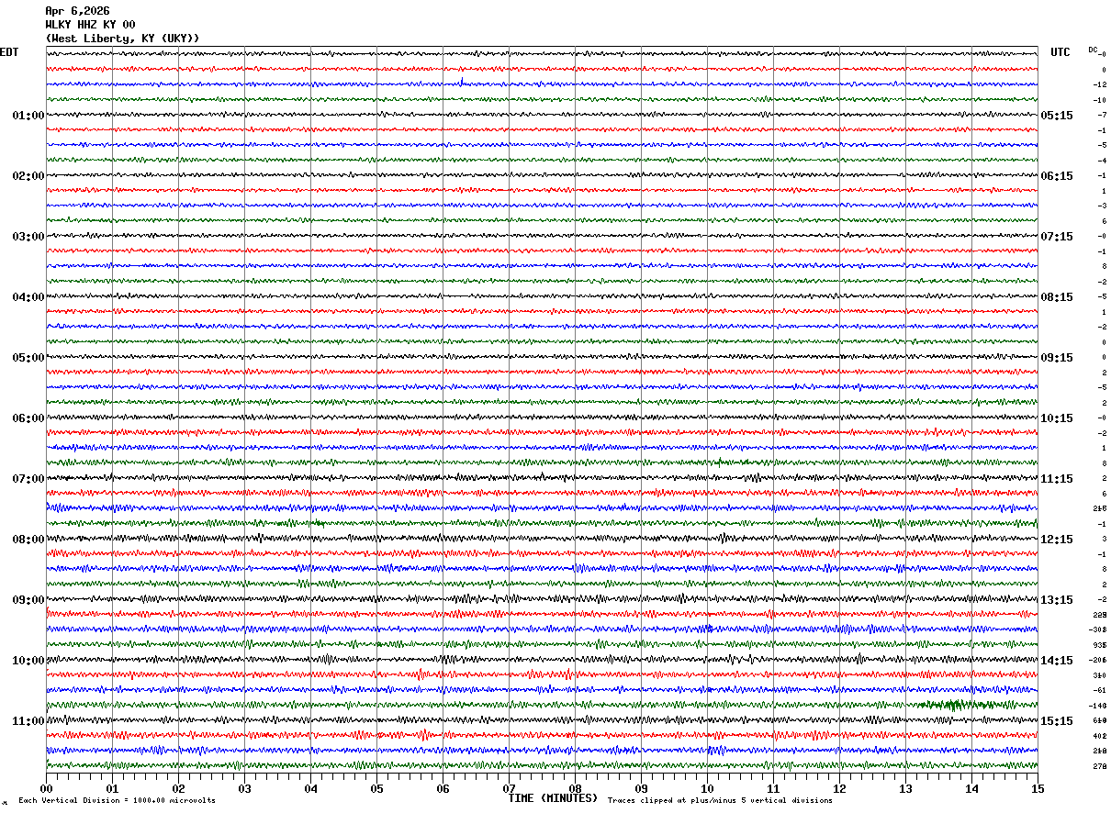Click the 08:00 EDT time label
The width and height of the screenshot is (1111, 813).
point(28,540)
